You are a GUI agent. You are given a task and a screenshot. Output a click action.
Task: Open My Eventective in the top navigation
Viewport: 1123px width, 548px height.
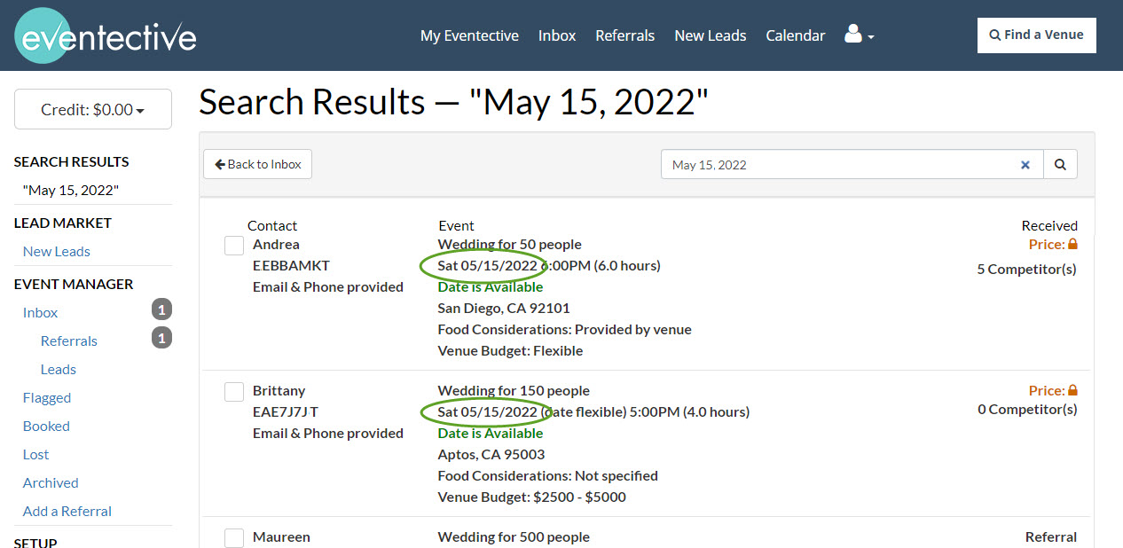coord(469,35)
